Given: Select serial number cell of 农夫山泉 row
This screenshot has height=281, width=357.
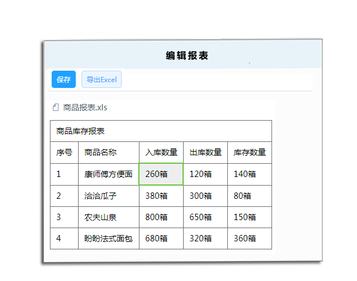Looking at the screenshot, I should pos(64,217).
